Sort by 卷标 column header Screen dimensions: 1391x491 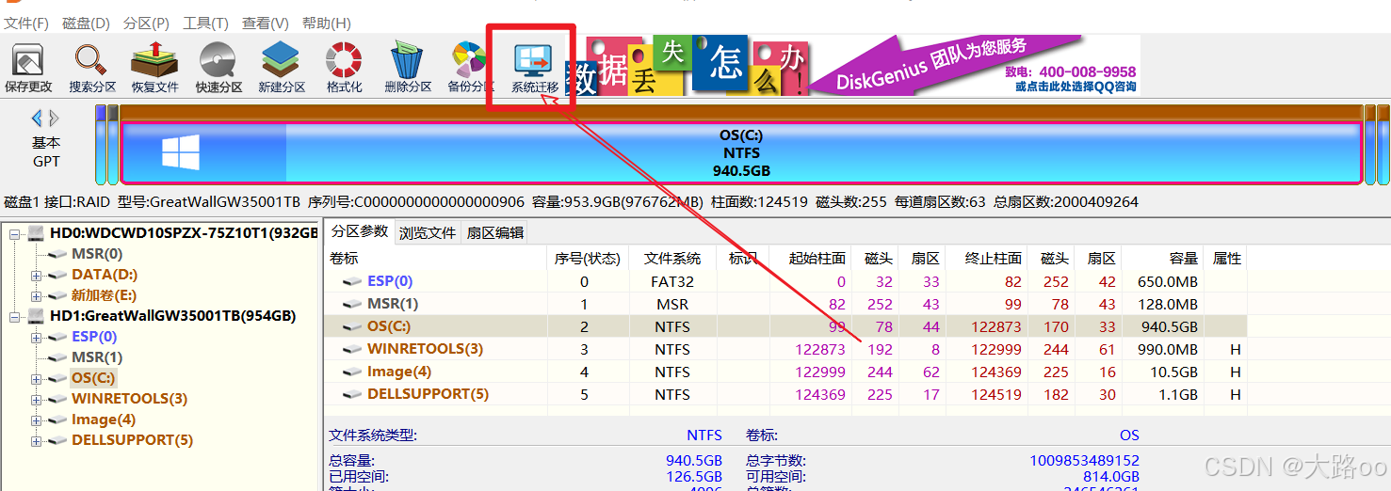tap(436, 258)
